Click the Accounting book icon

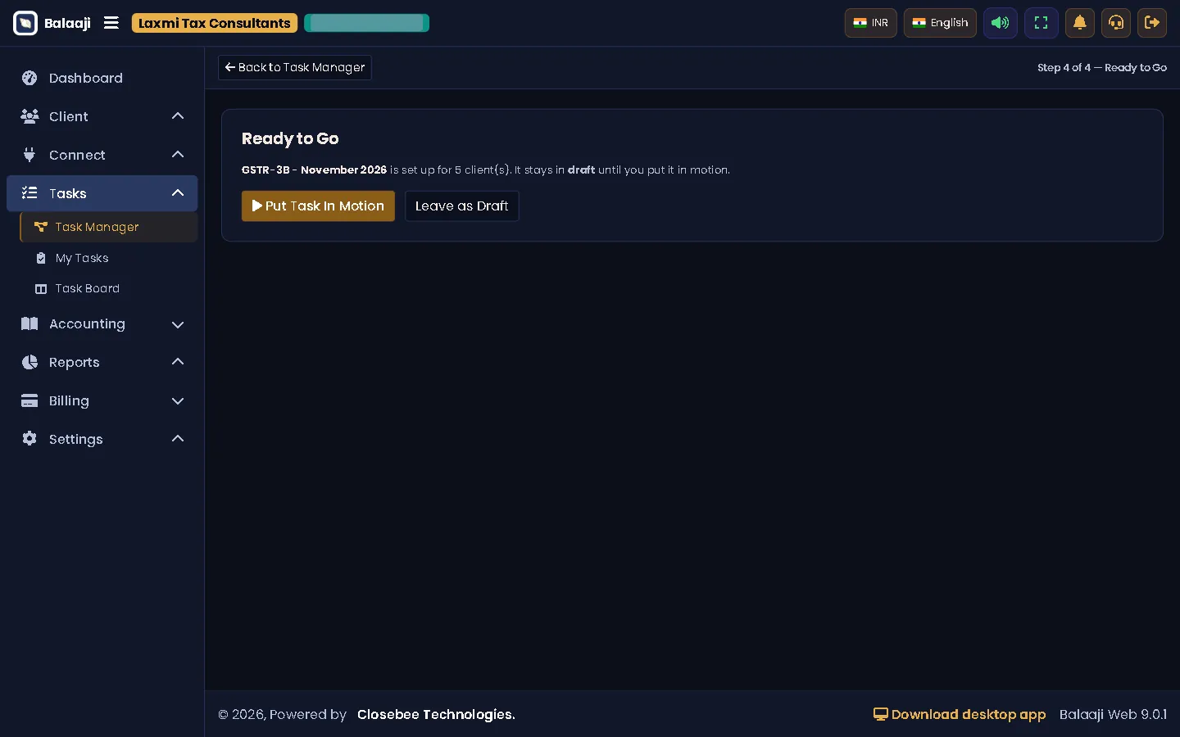point(29,323)
